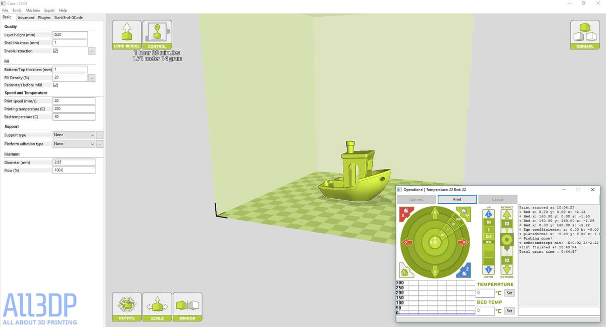This screenshot has height=327, width=606.
Task: Open the Help menu
Action: [63, 10]
